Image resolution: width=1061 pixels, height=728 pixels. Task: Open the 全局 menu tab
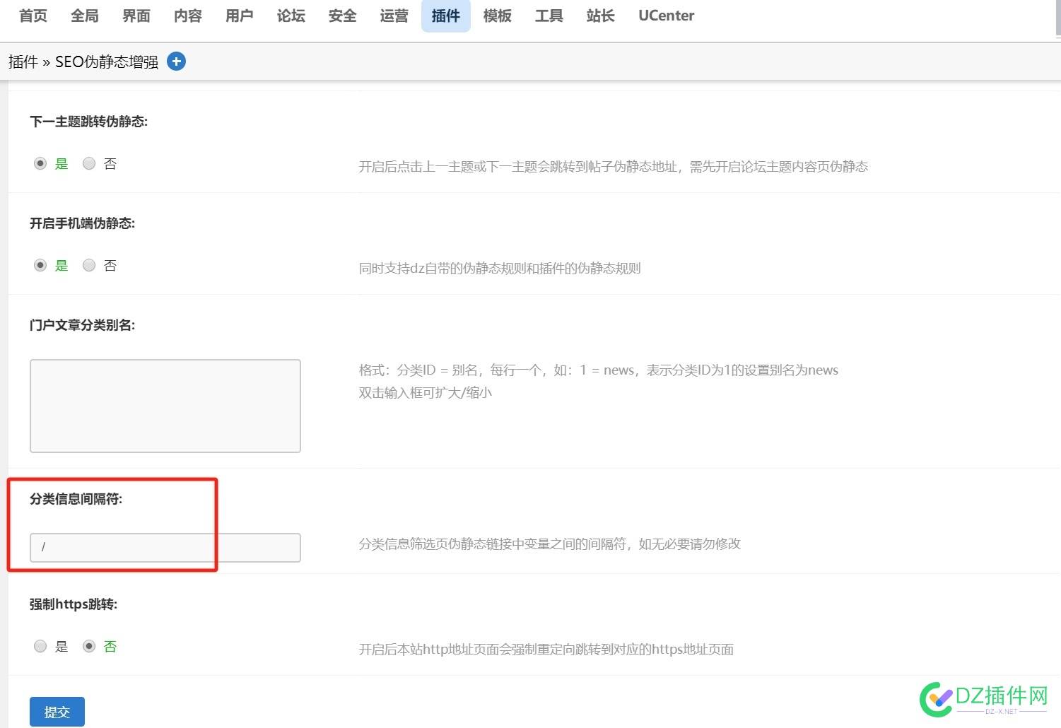point(85,16)
